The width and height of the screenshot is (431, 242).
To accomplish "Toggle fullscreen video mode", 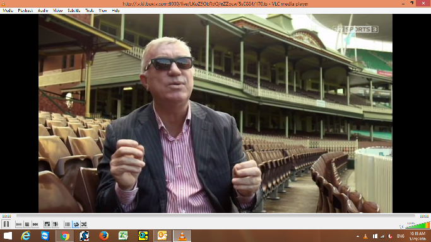I will point(47,224).
